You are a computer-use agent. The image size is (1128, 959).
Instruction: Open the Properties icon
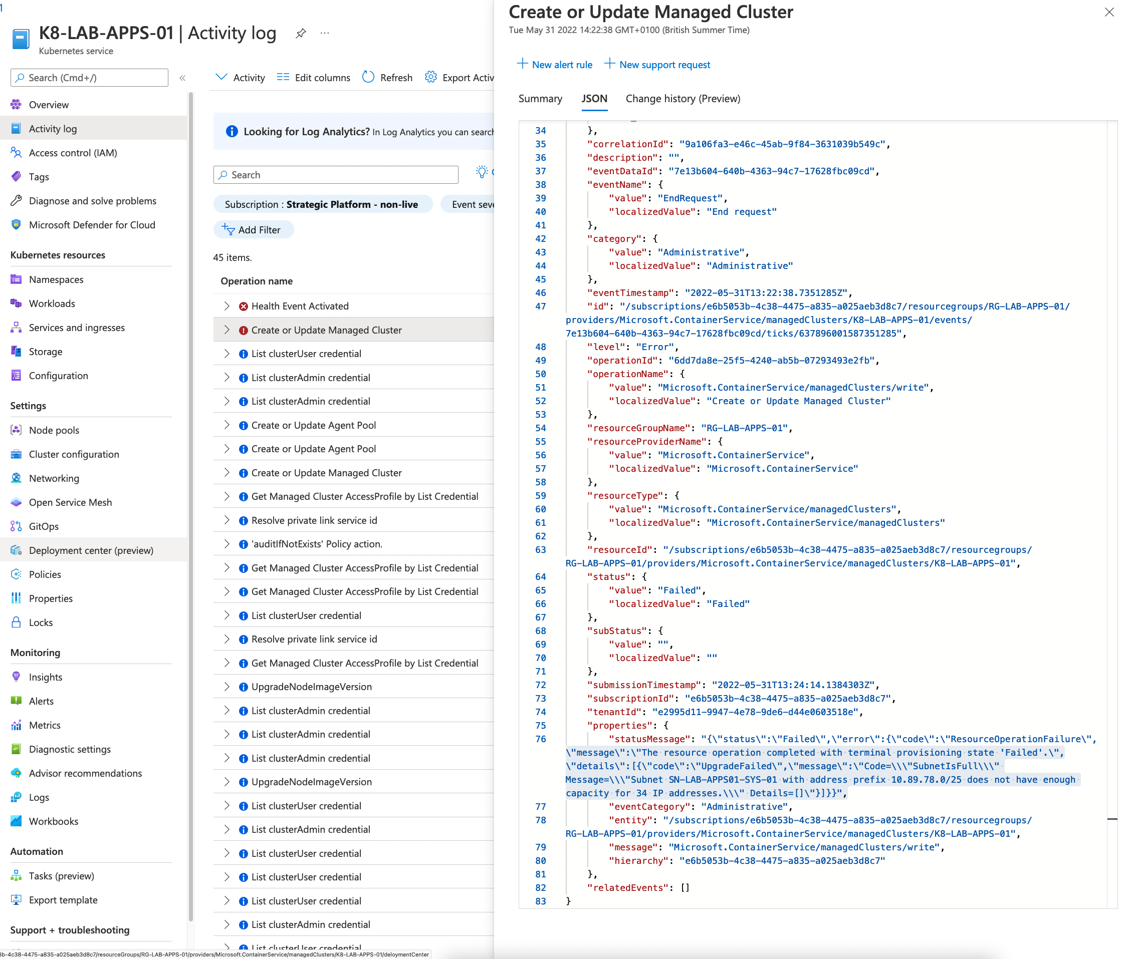(x=17, y=598)
